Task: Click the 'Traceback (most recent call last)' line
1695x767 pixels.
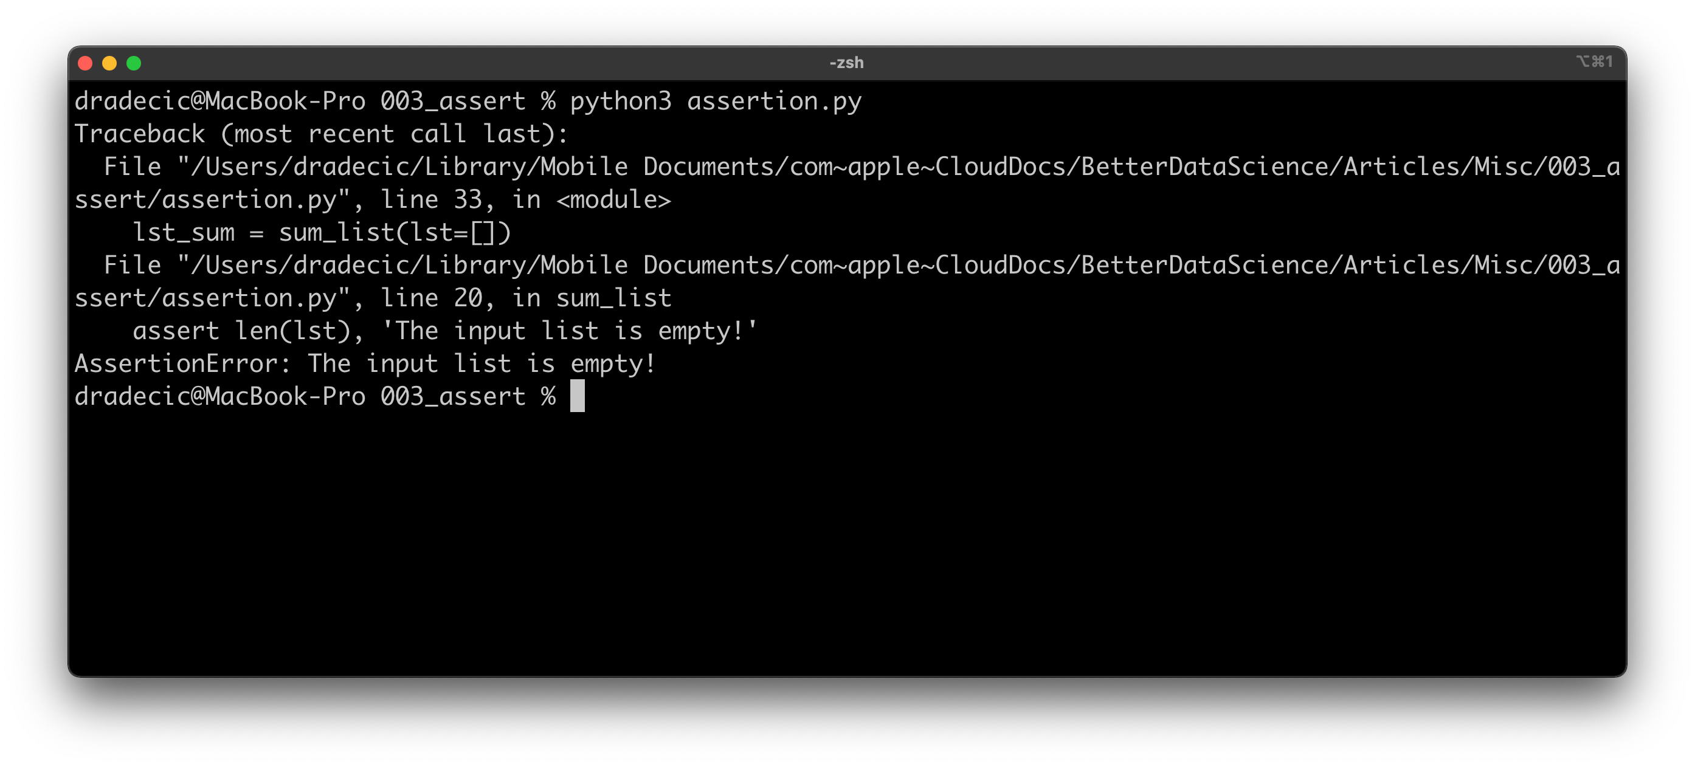Action: coord(321,134)
